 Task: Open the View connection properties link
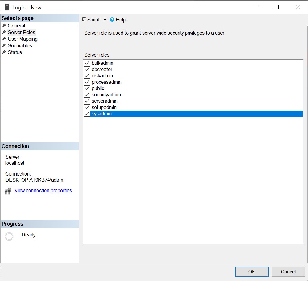coord(43,190)
